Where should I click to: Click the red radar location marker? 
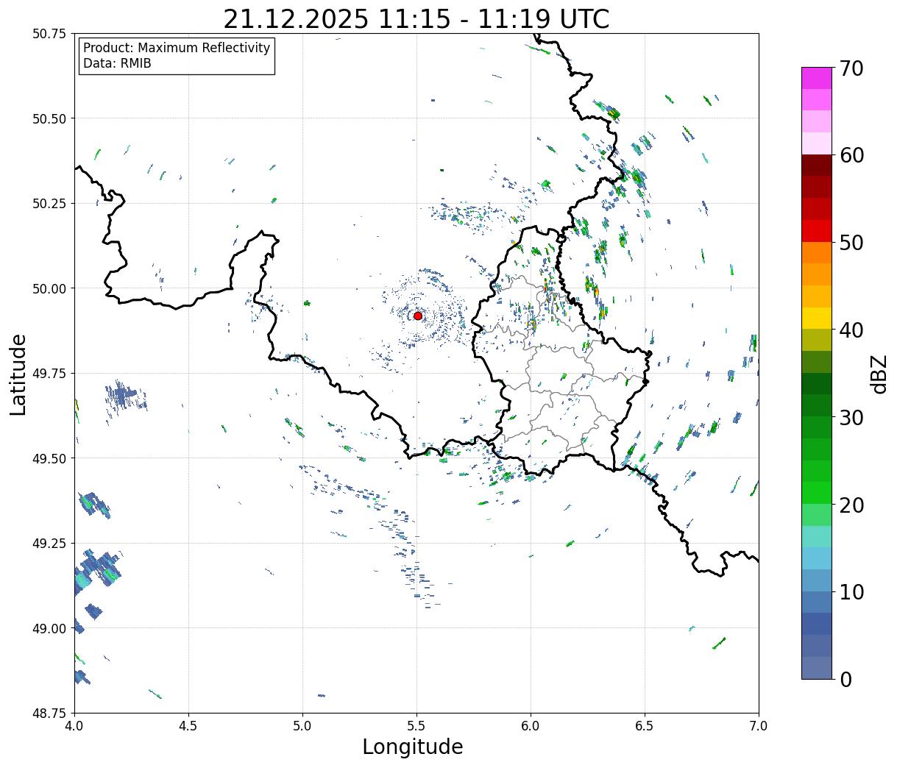[418, 316]
